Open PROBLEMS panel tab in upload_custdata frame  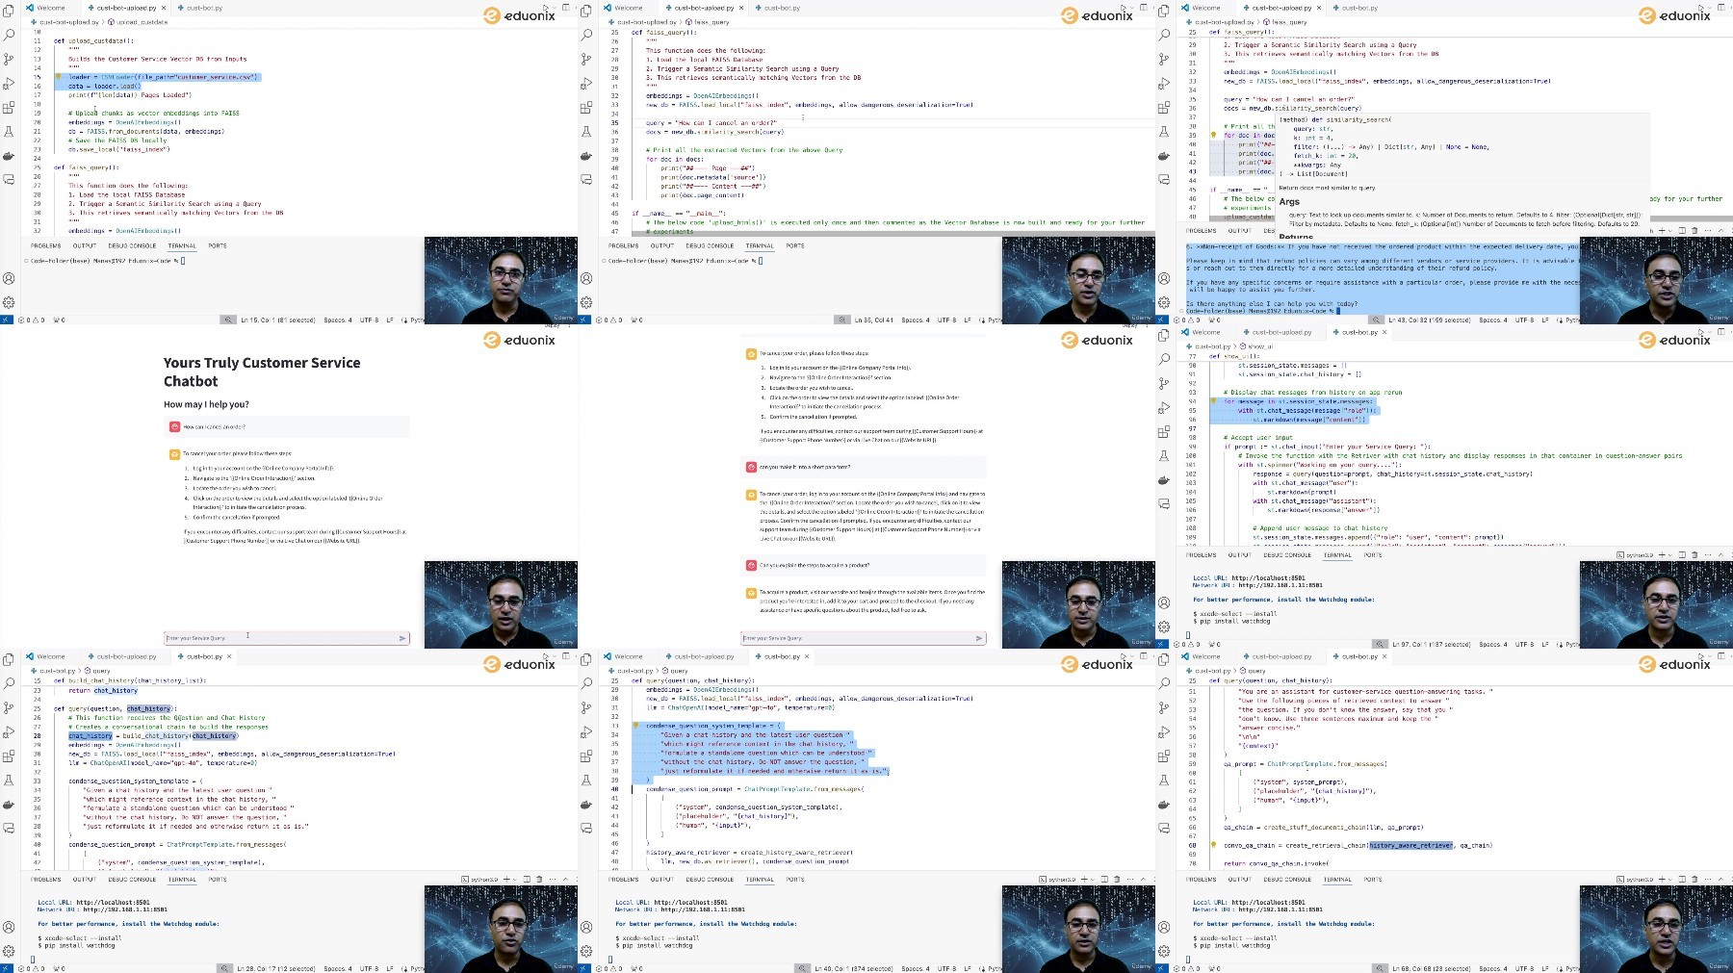point(45,245)
